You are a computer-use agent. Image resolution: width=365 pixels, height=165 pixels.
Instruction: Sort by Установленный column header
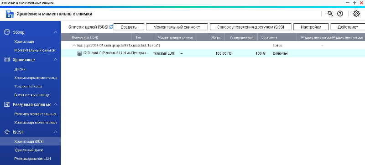(241, 37)
